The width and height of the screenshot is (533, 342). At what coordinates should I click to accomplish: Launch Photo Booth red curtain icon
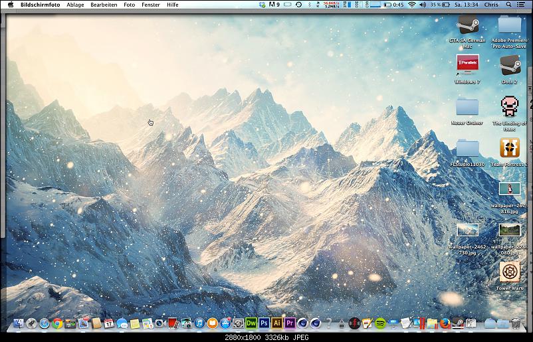click(x=173, y=323)
